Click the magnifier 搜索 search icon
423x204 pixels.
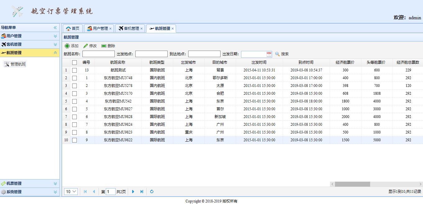coord(277,54)
